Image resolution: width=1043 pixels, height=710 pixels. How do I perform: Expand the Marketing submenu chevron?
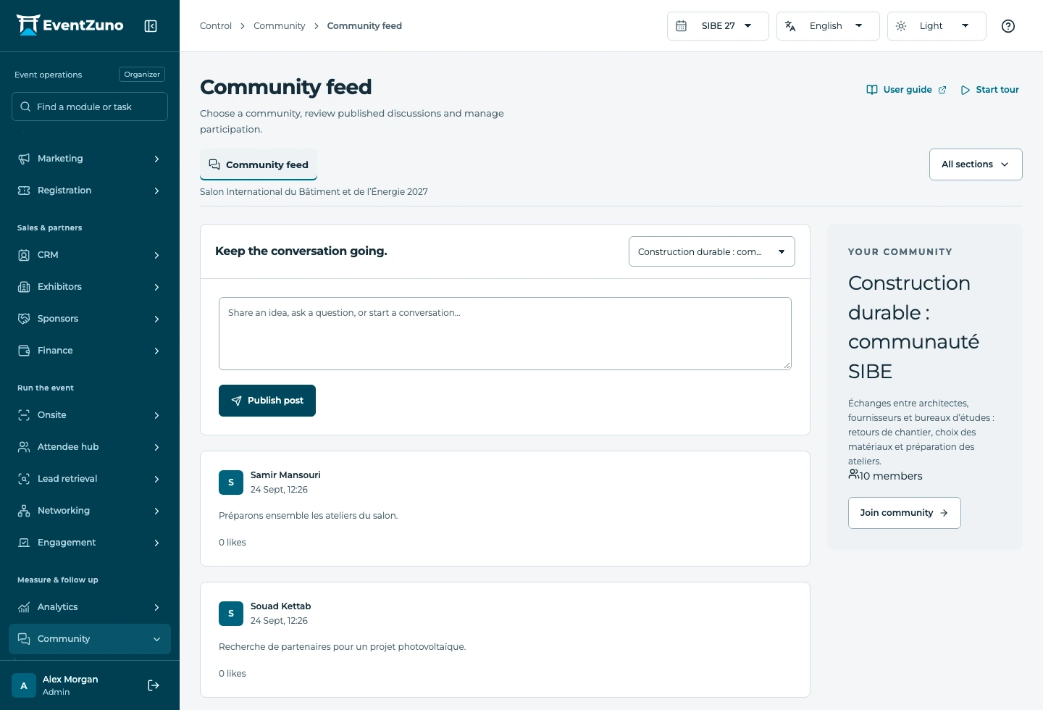click(x=156, y=159)
